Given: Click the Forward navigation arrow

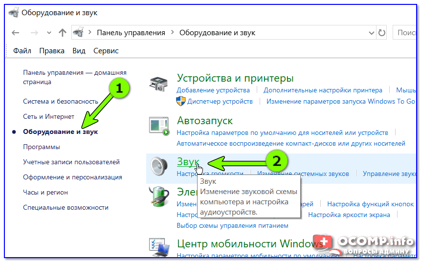Looking at the screenshot, I should point(34,33).
